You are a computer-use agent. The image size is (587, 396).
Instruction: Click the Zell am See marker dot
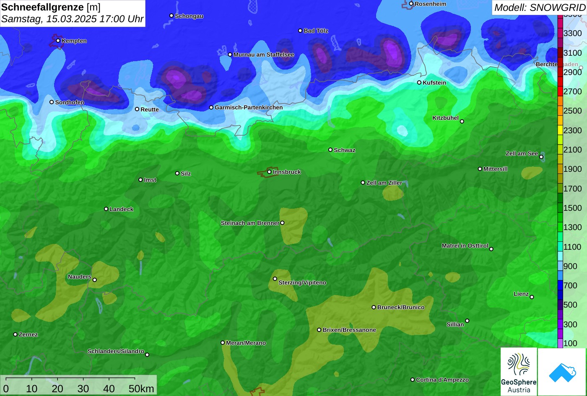[x=541, y=157]
